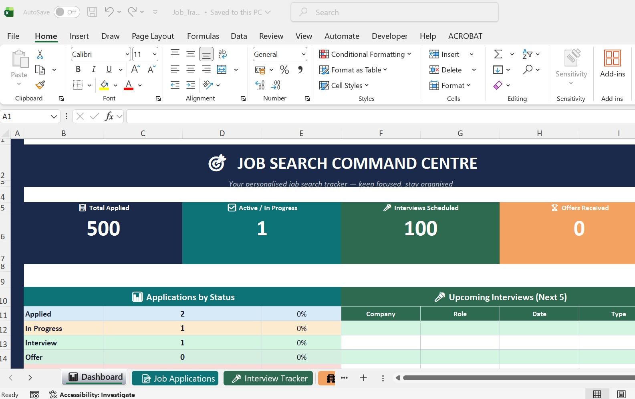The width and height of the screenshot is (635, 399).
Task: Click the Wrap Text icon
Action: pos(222,54)
